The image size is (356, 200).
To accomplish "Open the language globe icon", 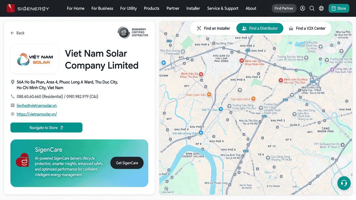I will pos(321,8).
